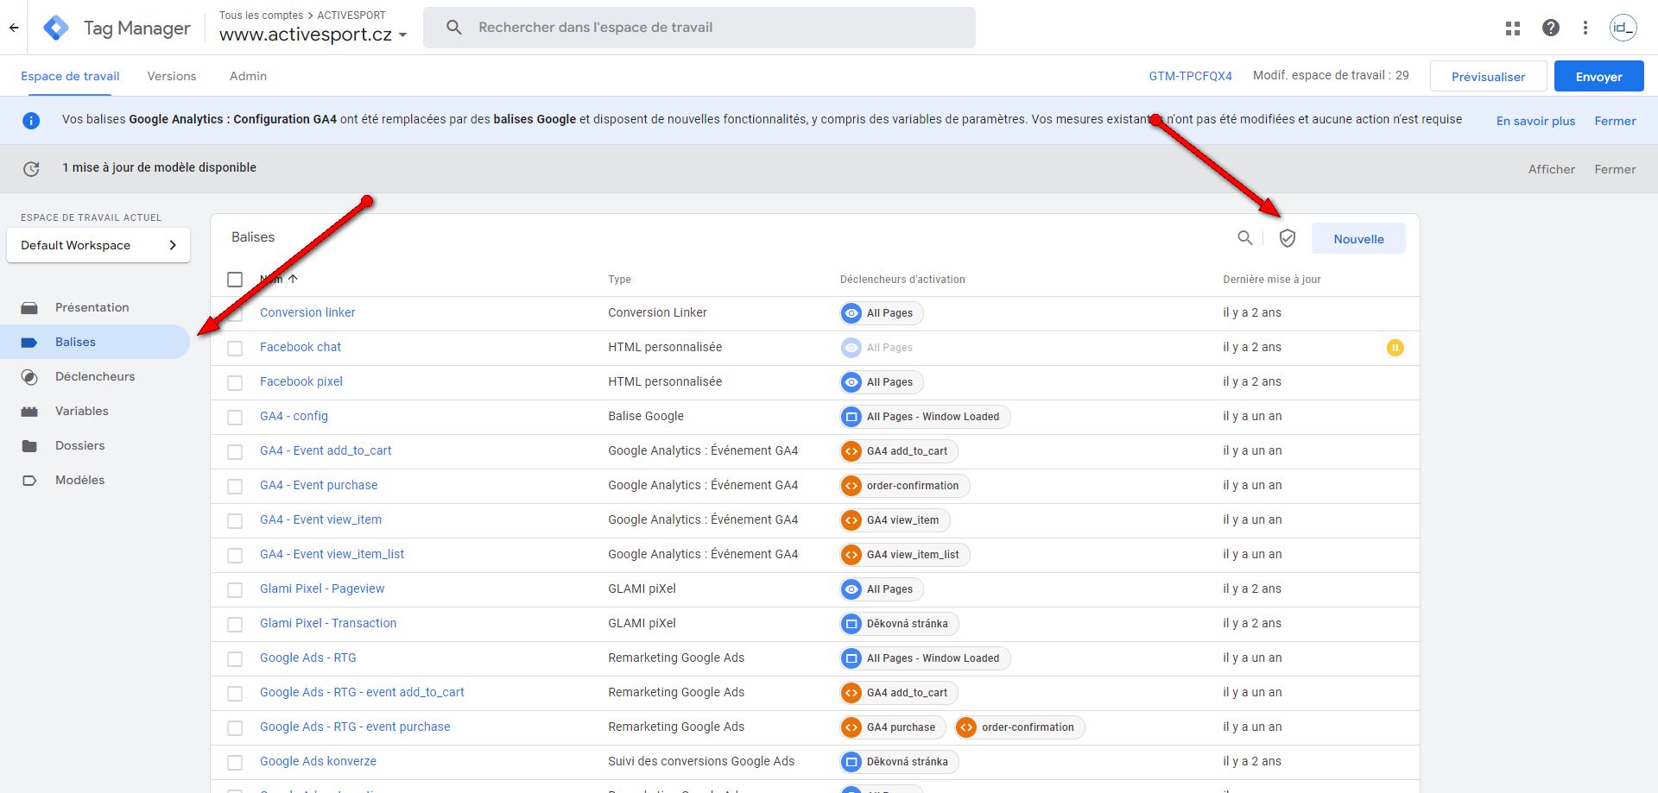This screenshot has width=1658, height=793.
Task: Check the Glami Pixel - Pageview checkbox
Action: coord(235,590)
